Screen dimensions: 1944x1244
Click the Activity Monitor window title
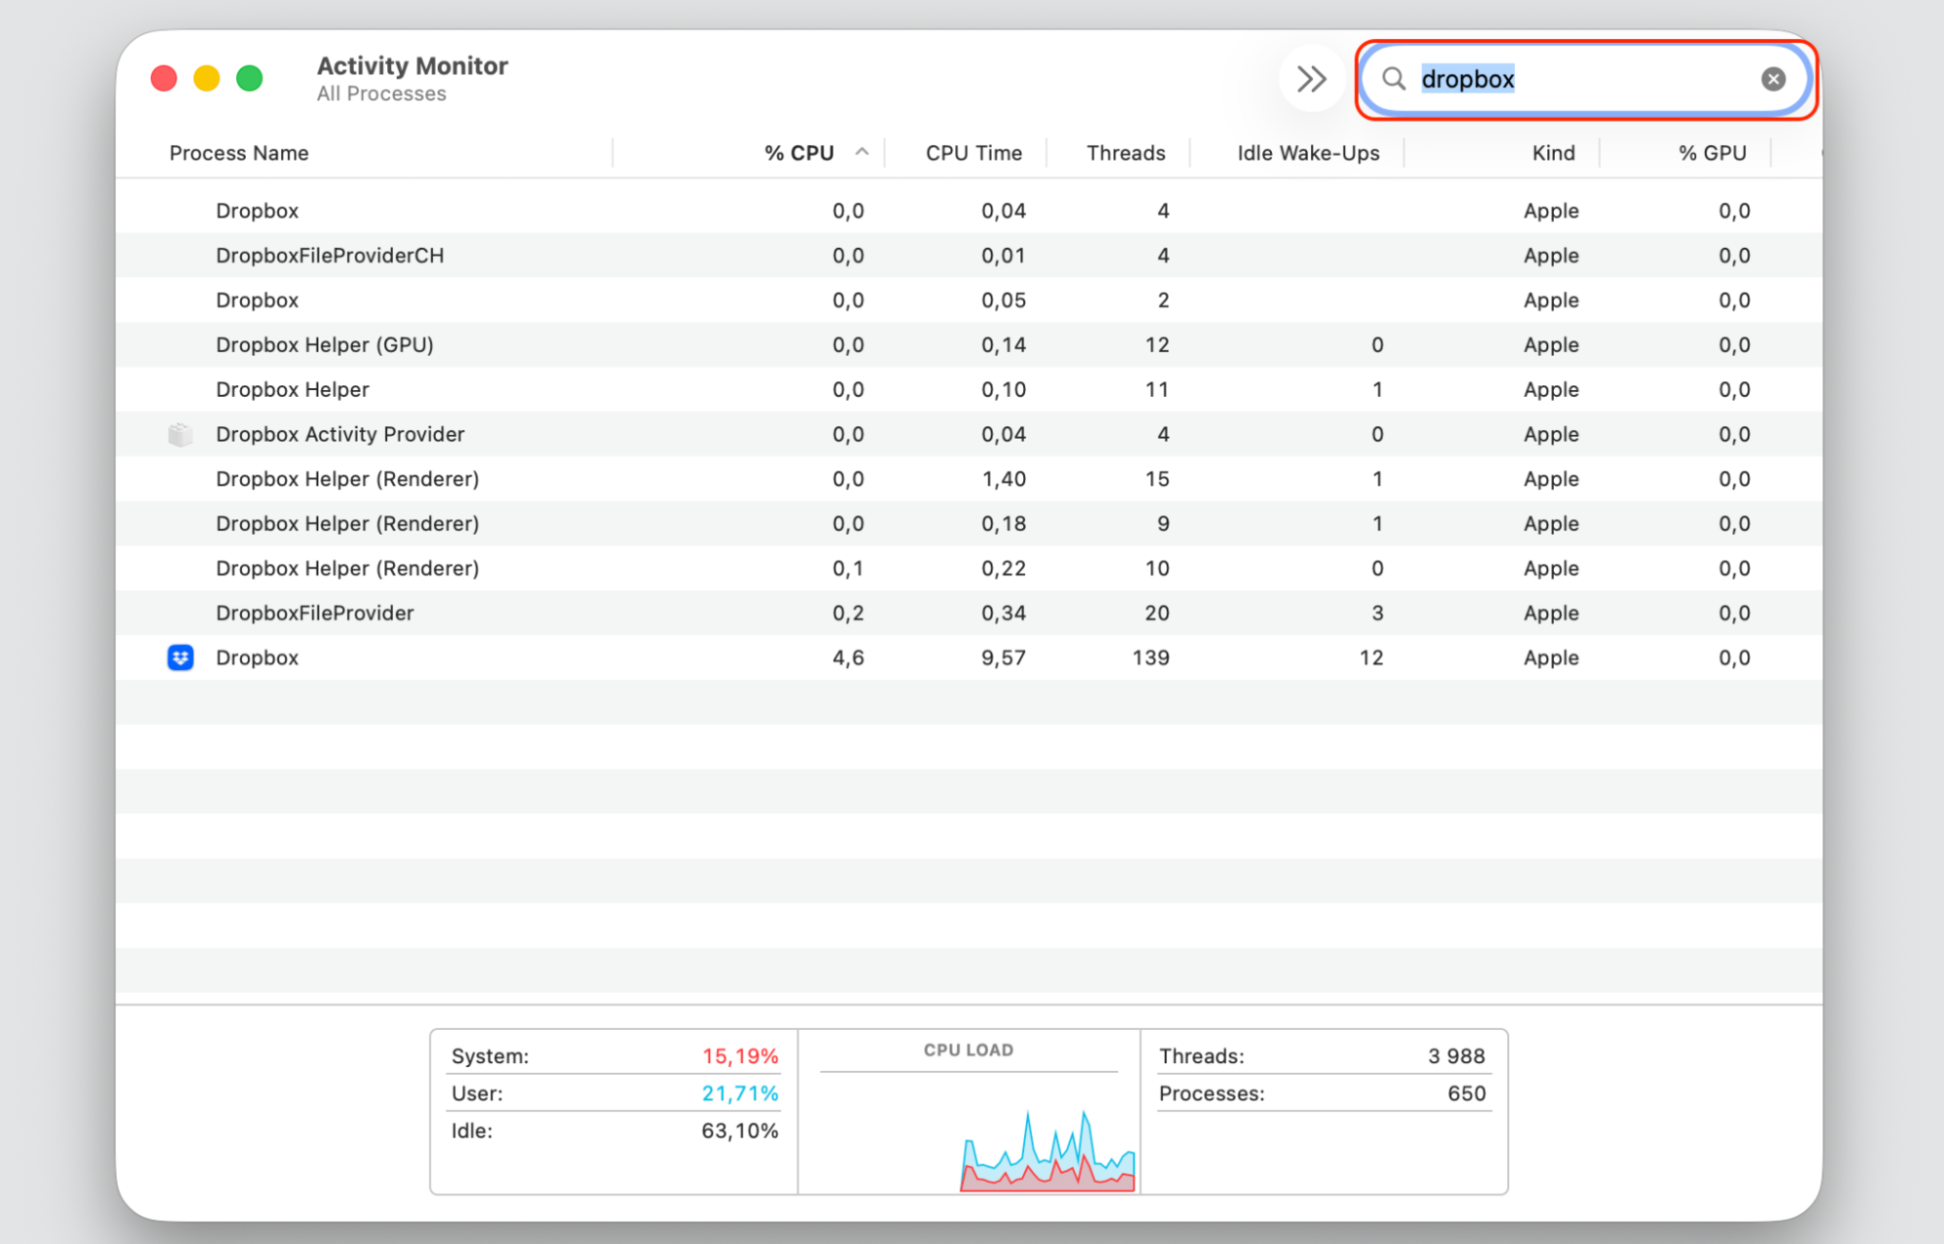[x=412, y=65]
